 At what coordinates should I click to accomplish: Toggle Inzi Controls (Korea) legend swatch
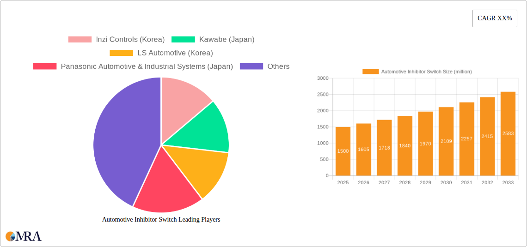[x=80, y=39]
